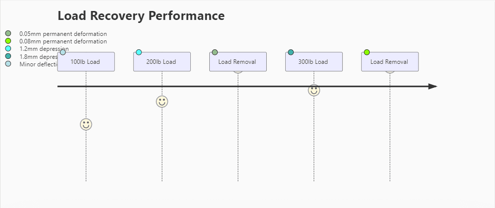Click the 0.05mm permanent deformation legend label
495x208 pixels.
(63, 34)
